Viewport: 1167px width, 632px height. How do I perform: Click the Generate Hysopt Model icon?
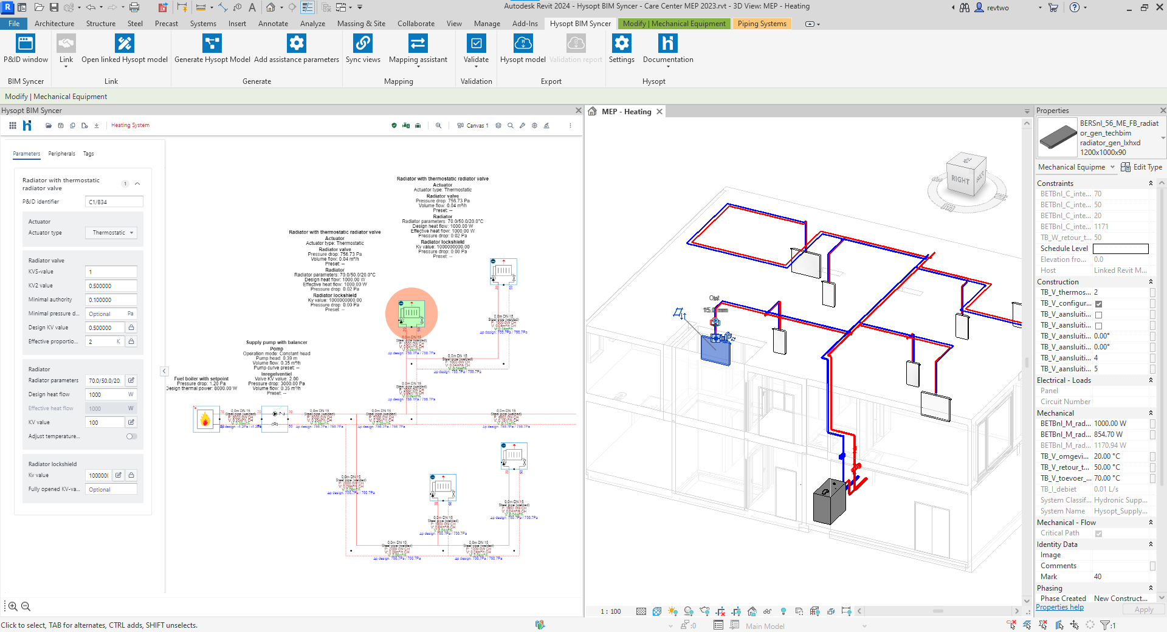(x=212, y=44)
